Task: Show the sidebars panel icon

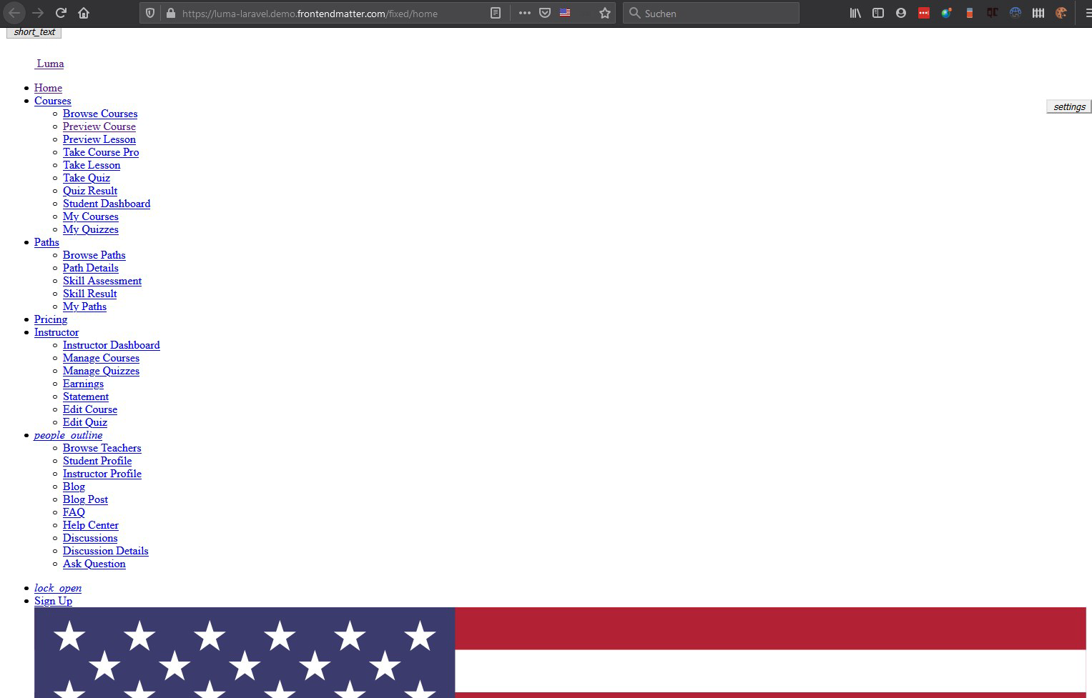Action: (878, 13)
